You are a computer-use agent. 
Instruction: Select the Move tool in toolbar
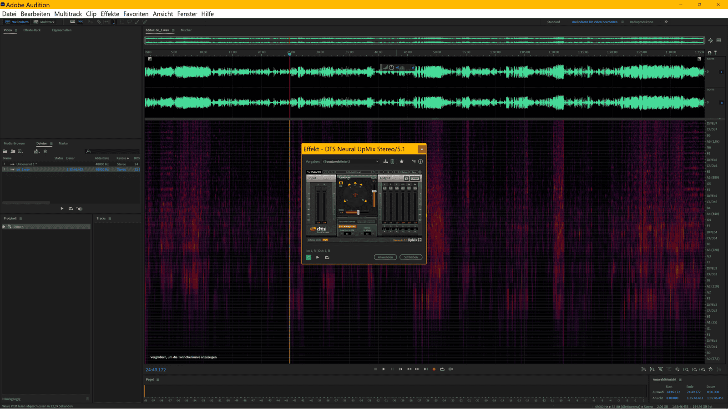pyautogui.click(x=91, y=21)
